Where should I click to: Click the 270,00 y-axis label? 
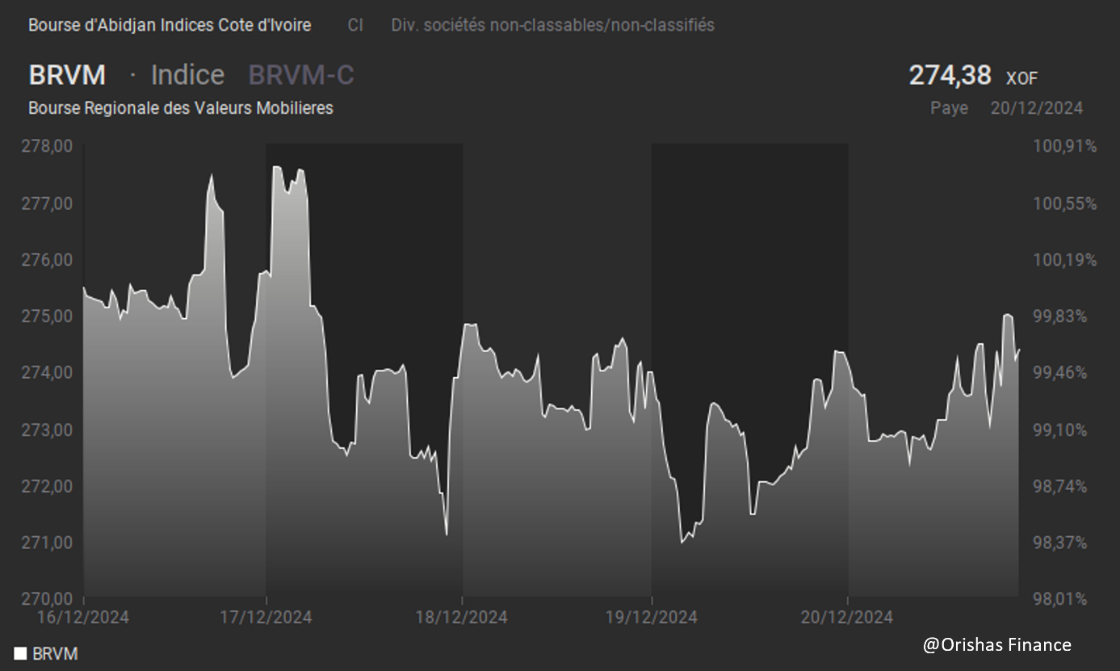point(45,598)
